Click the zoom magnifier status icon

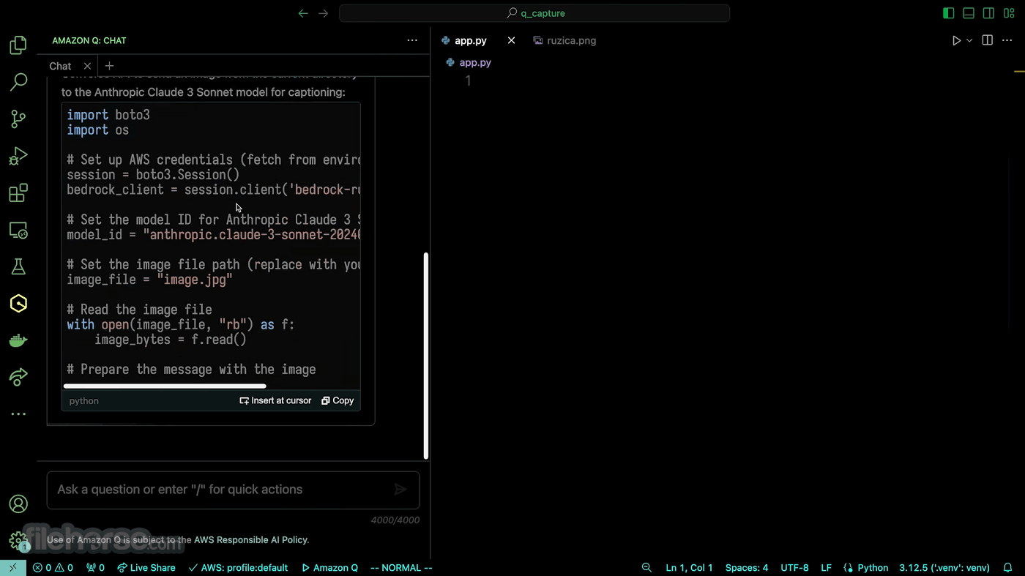tap(646, 568)
